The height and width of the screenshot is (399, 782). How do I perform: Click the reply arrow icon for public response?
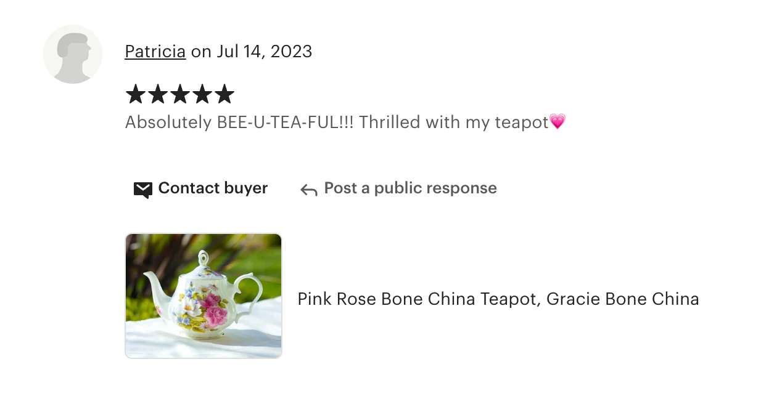pos(308,190)
